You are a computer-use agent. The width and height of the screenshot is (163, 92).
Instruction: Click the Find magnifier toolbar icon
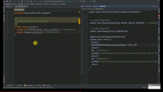click(x=28, y=1)
